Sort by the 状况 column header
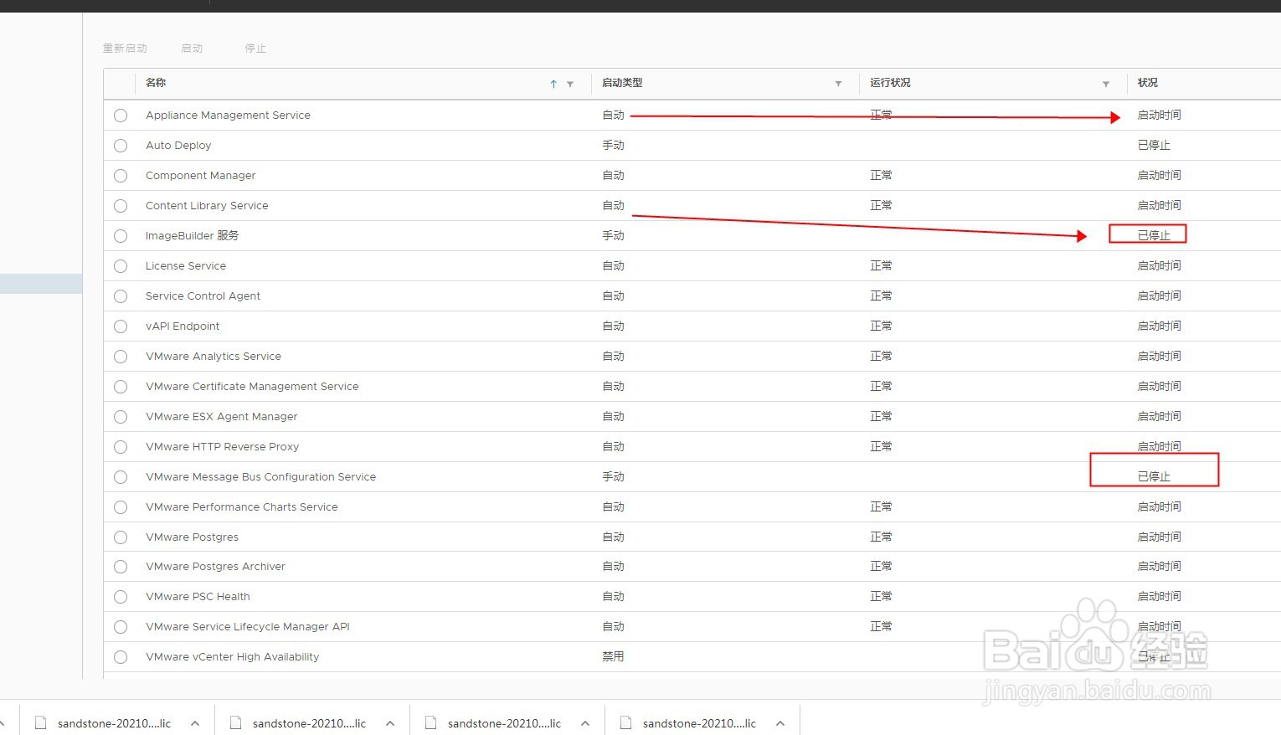 [1148, 83]
